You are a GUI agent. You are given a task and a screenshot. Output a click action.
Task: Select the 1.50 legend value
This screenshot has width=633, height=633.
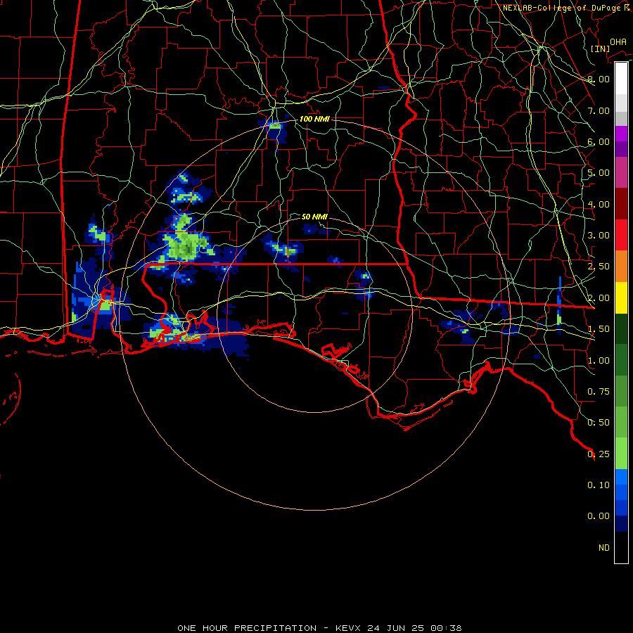pos(599,329)
